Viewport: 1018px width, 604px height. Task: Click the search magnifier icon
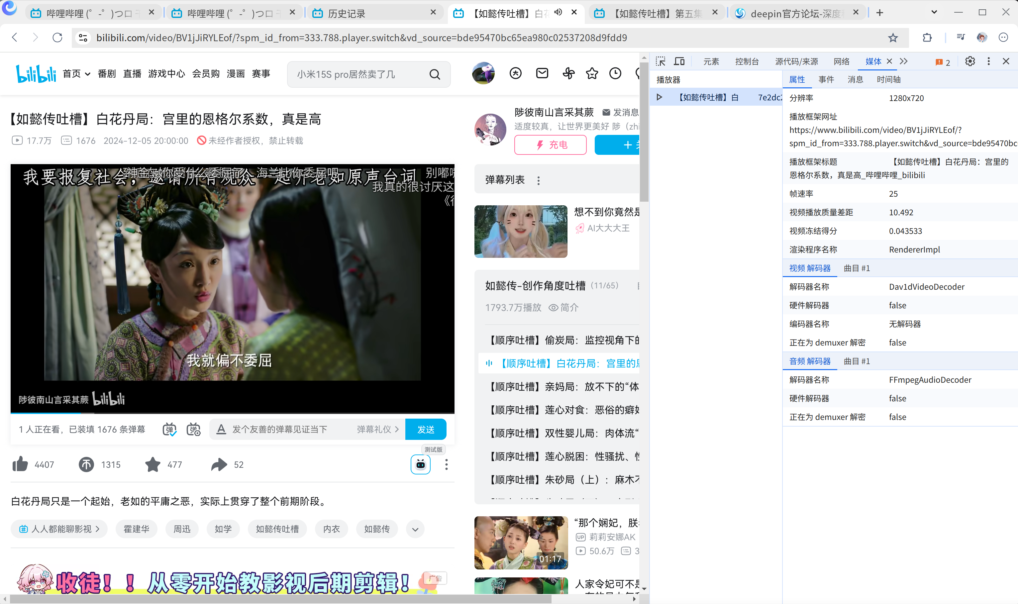435,74
